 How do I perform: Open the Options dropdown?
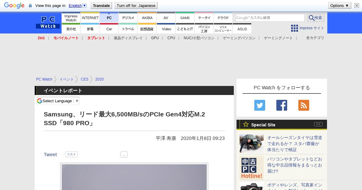coord(340,5)
